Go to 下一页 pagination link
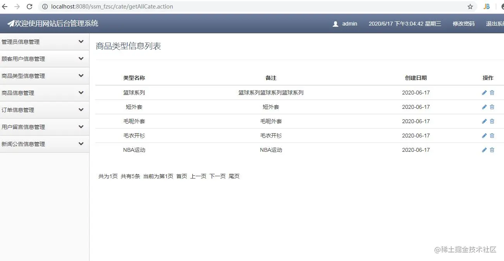 tap(217, 176)
